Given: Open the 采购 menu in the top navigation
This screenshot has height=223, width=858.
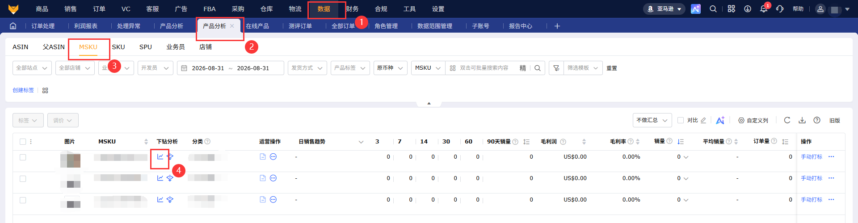Looking at the screenshot, I should click(x=238, y=9).
